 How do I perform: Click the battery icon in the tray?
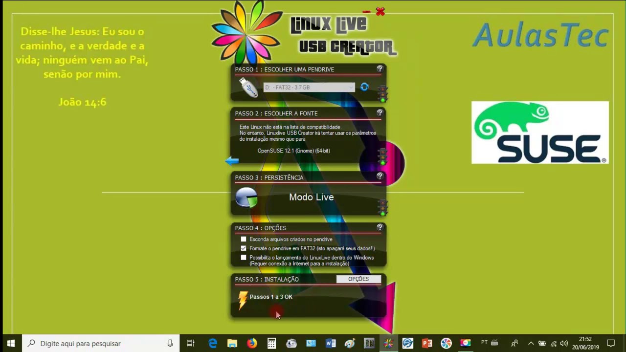(542, 343)
